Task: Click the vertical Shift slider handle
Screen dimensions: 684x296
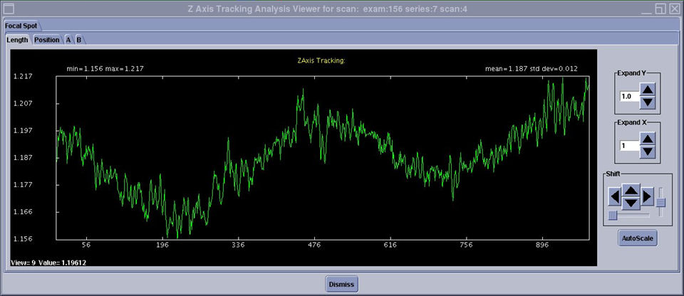Action: coord(660,203)
